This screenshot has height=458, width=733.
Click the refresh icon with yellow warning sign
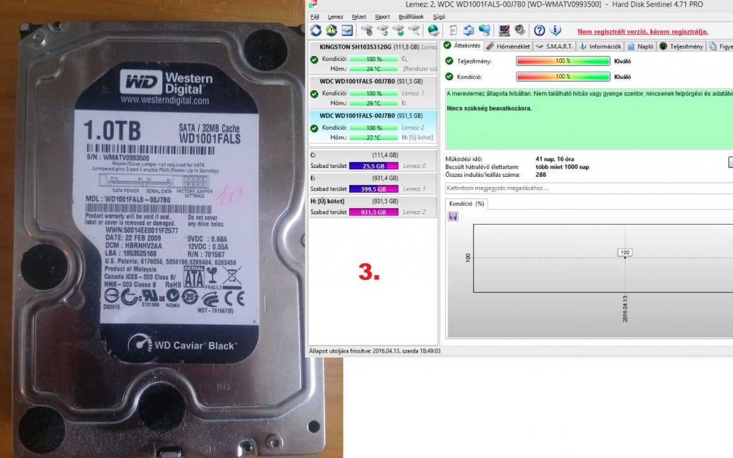332,31
